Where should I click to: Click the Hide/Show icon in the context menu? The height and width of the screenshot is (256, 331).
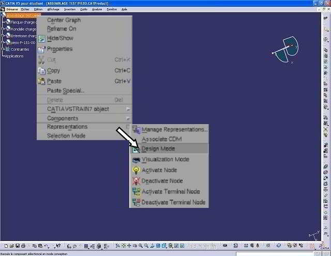pos(42,38)
